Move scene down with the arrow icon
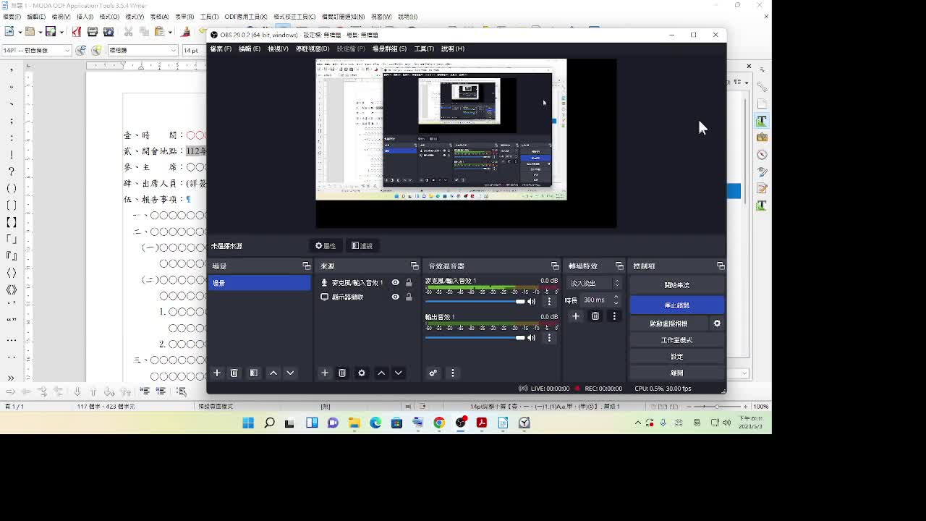 [x=290, y=373]
